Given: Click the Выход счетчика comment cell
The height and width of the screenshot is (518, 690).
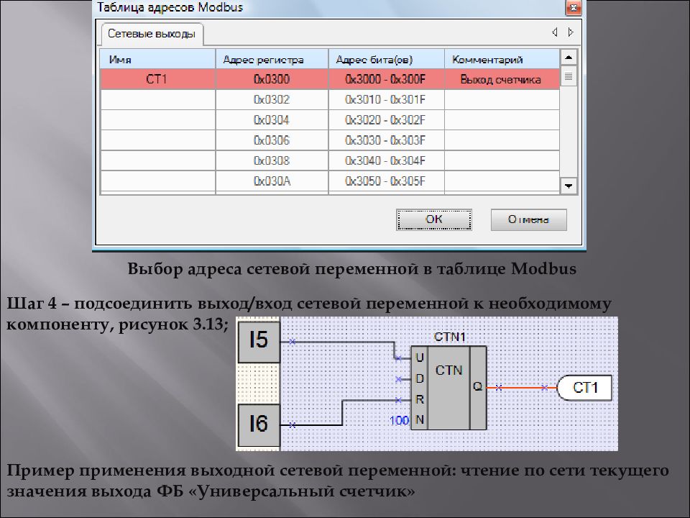Looking at the screenshot, I should [501, 79].
